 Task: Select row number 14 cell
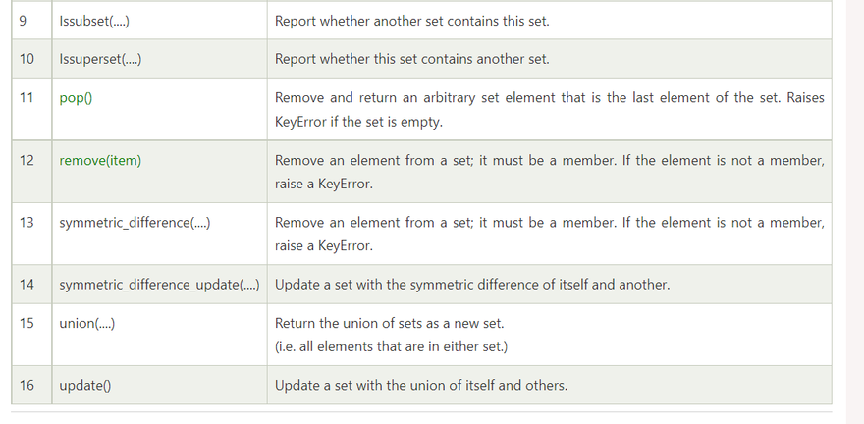click(x=27, y=285)
